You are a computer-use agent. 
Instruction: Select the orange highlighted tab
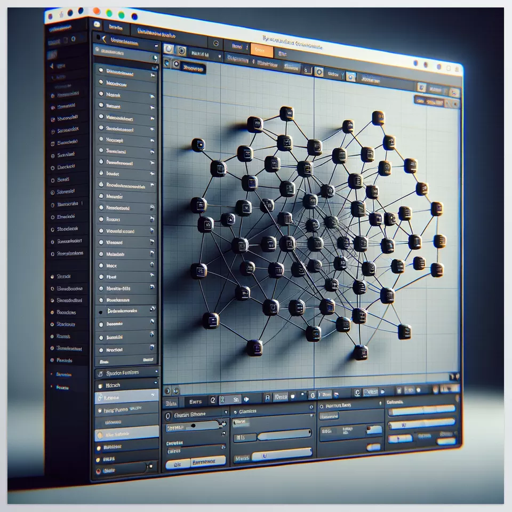[x=262, y=50]
